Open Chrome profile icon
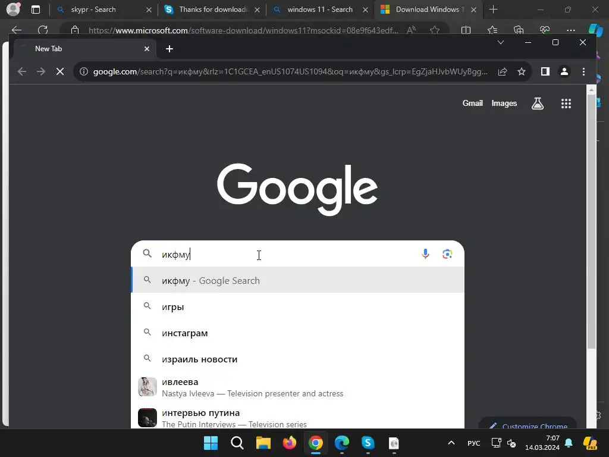 [564, 71]
